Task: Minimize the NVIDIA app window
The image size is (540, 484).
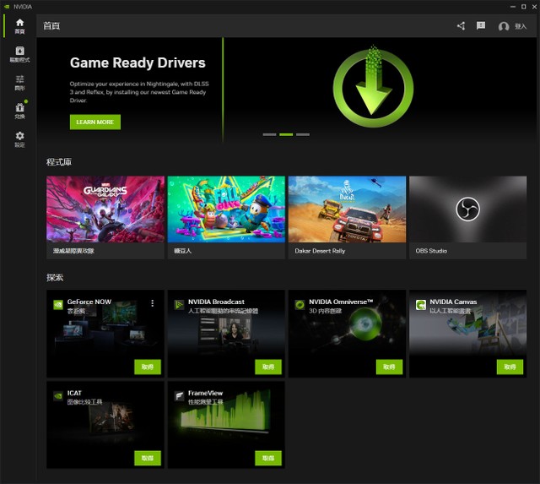Action: [x=513, y=7]
